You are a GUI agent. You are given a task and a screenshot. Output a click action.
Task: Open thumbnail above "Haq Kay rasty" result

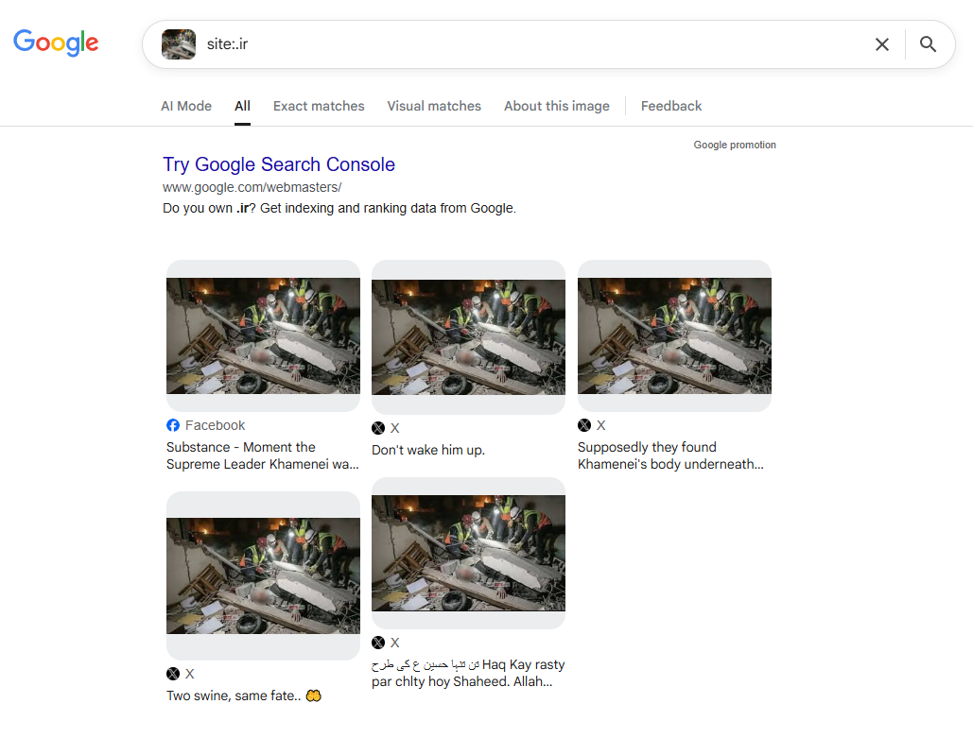pos(468,554)
